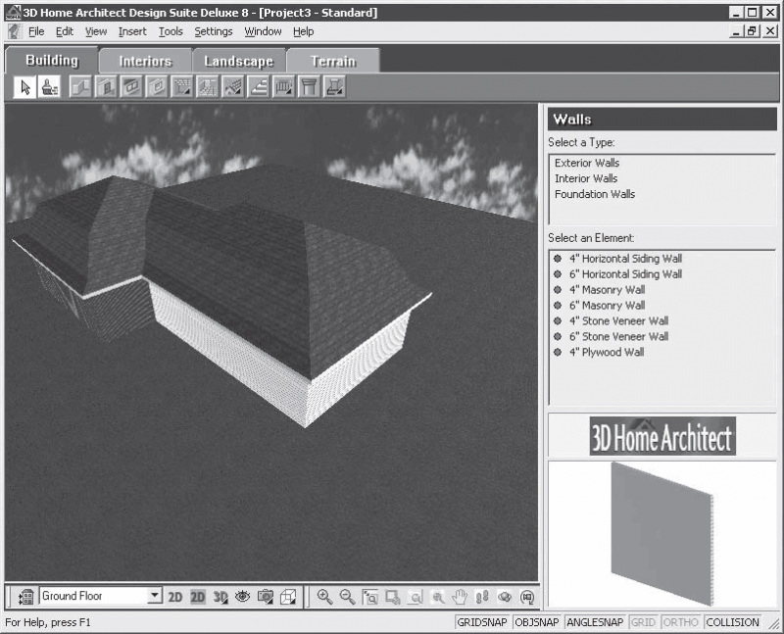784x634 pixels.
Task: Toggle OBJSNAP in status bar
Action: [x=536, y=622]
